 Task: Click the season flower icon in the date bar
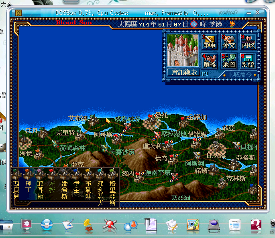[232, 24]
